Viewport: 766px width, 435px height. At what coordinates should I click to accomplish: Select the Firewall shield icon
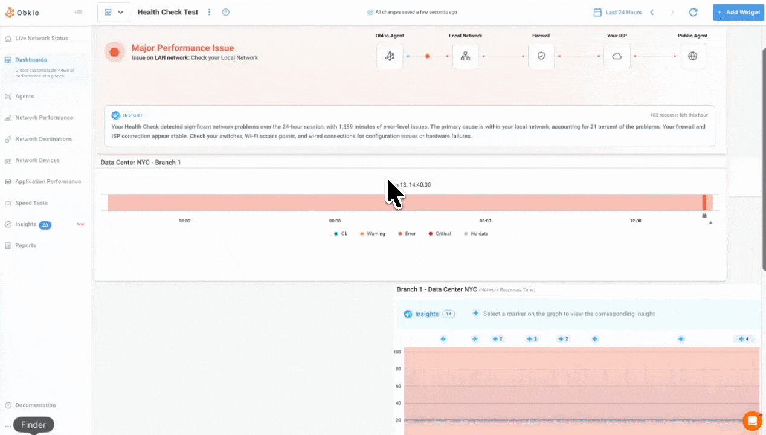point(541,56)
